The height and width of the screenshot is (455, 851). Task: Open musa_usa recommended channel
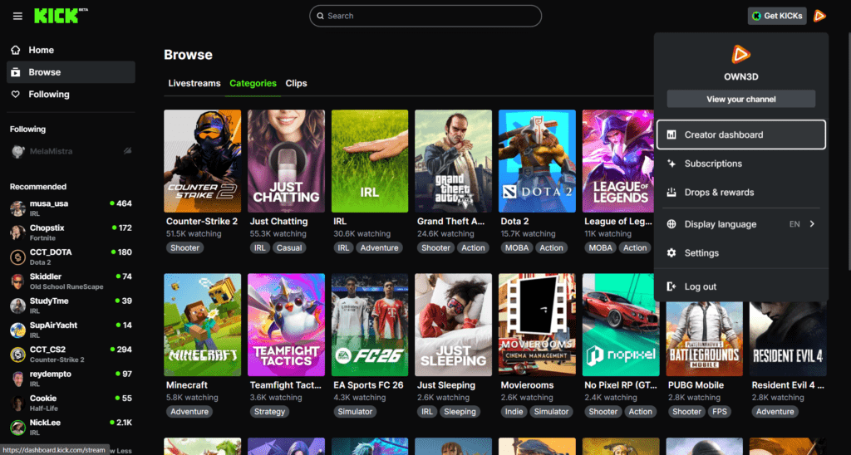(x=51, y=203)
